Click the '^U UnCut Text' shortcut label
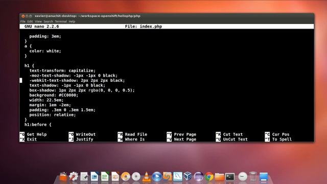This screenshot has width=327, height=184. pyautogui.click(x=231, y=140)
